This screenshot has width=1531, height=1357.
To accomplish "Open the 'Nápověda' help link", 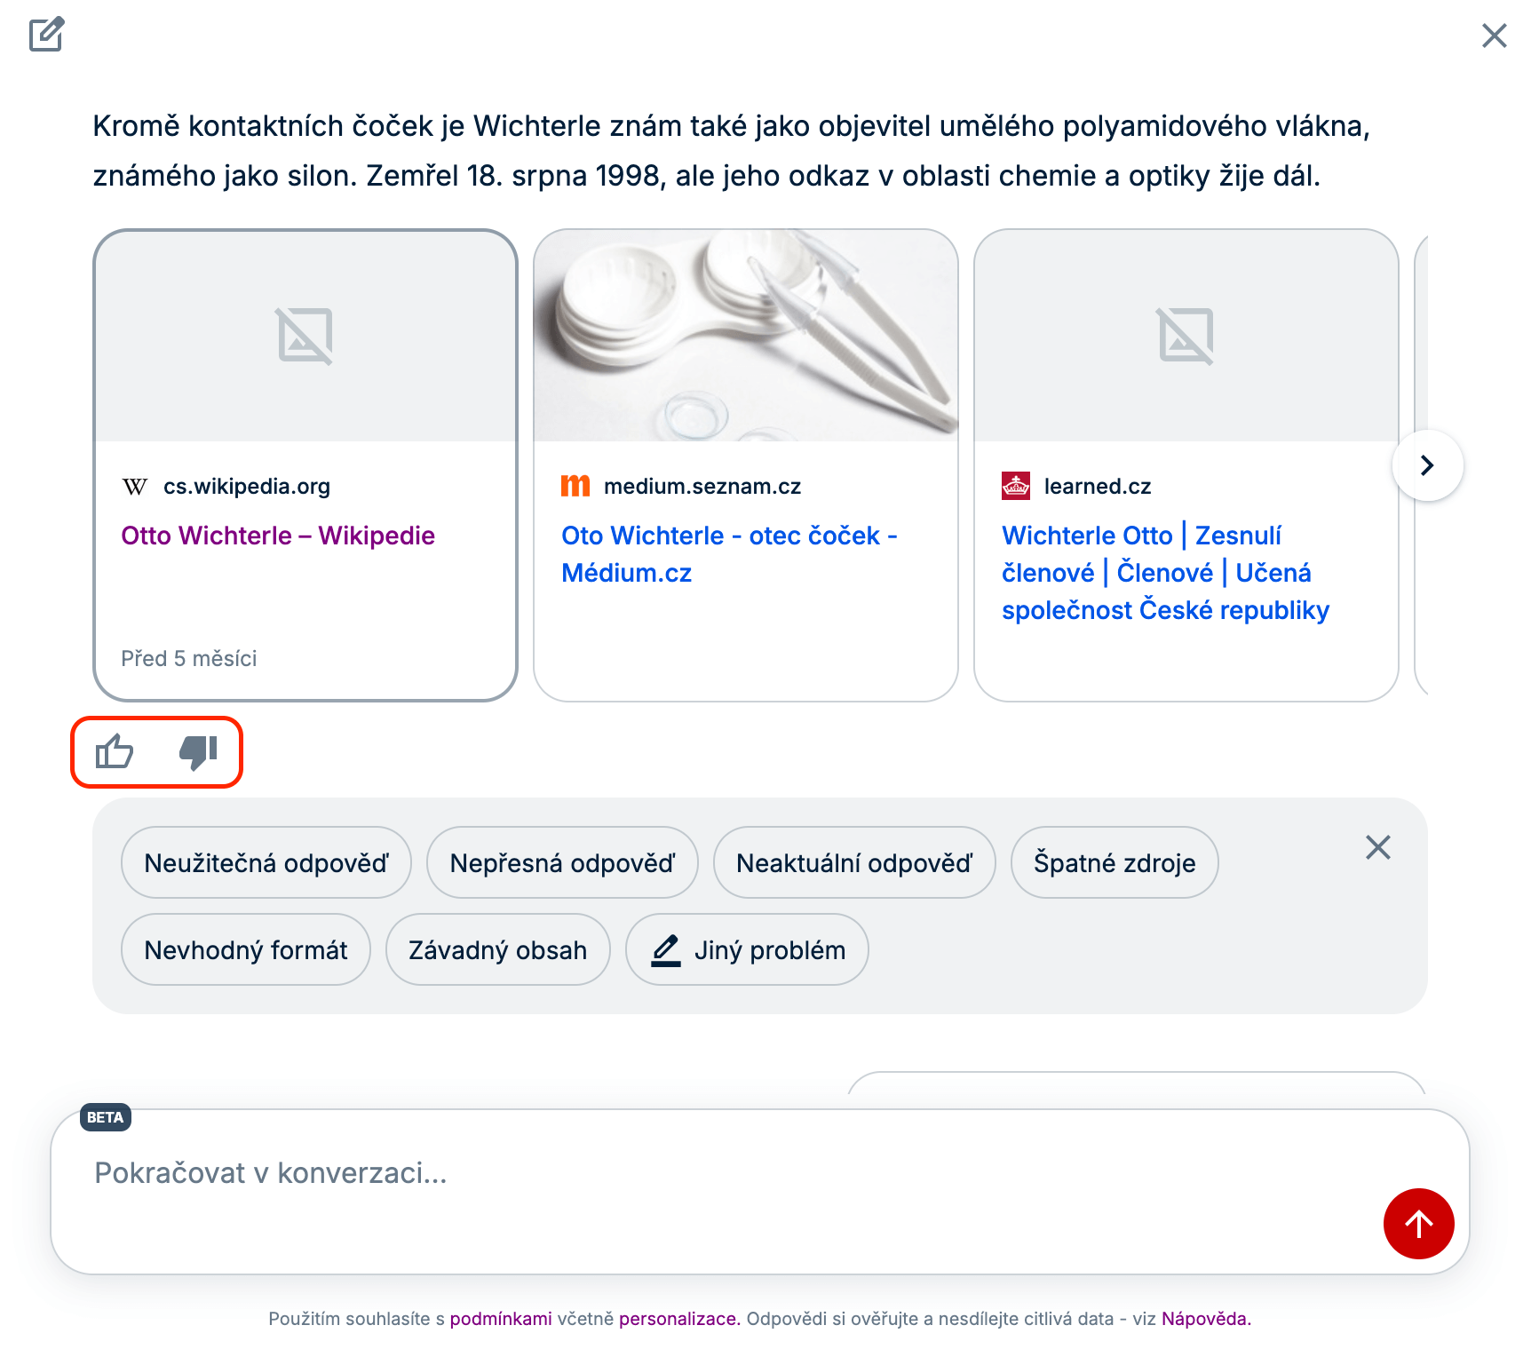I will click(x=1205, y=1319).
